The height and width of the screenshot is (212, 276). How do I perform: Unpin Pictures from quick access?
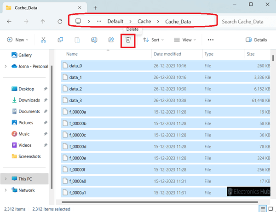[x=46, y=123]
